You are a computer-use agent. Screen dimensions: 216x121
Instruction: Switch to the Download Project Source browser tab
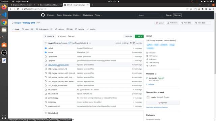49,5
